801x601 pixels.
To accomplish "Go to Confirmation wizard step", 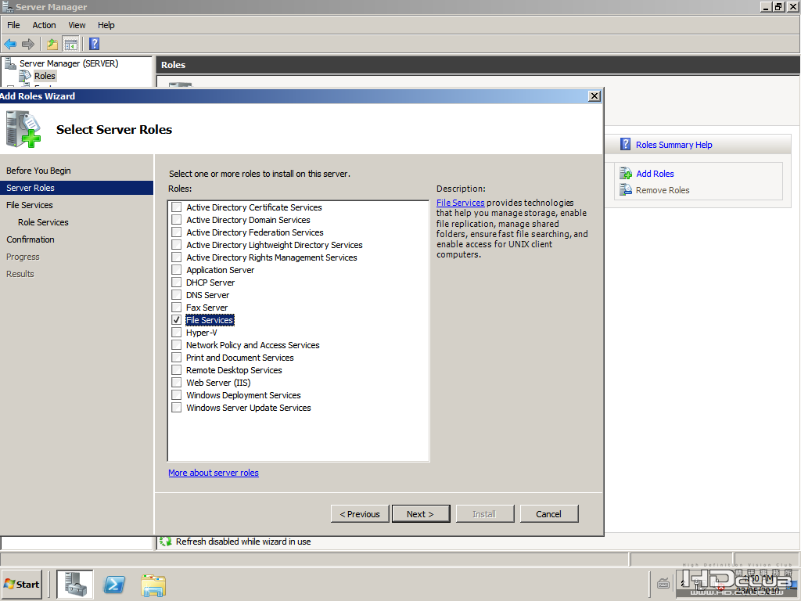I will [x=31, y=239].
